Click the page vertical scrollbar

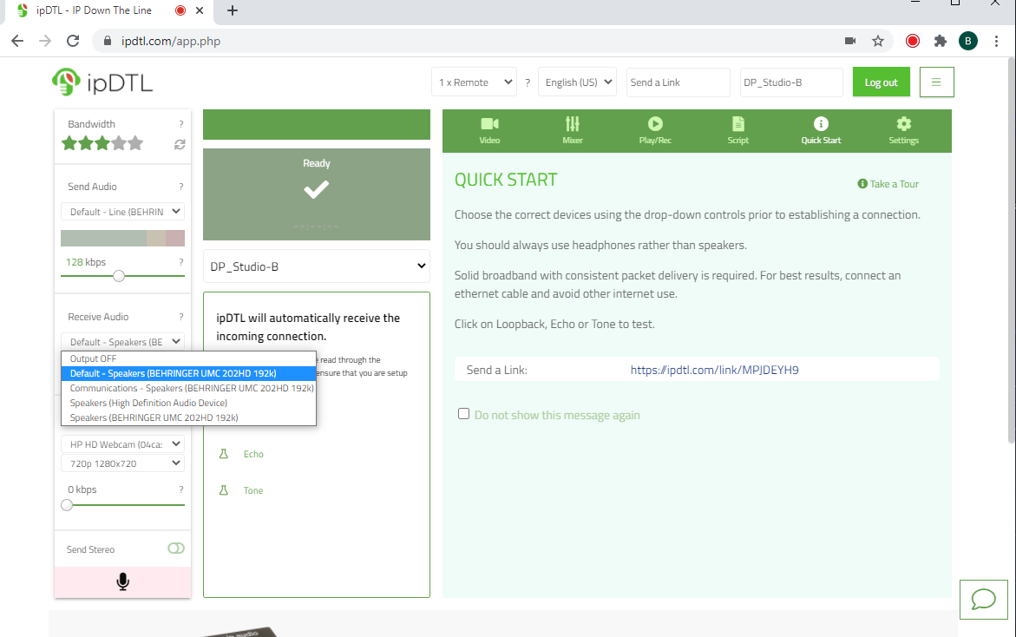1012,249
